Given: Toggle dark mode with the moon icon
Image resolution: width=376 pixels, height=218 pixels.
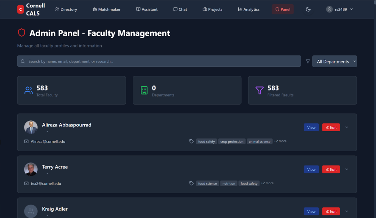Looking at the screenshot, I should pyautogui.click(x=308, y=9).
